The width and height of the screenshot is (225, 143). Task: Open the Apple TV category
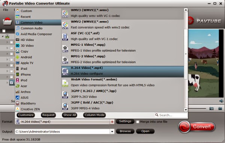coord(38,63)
